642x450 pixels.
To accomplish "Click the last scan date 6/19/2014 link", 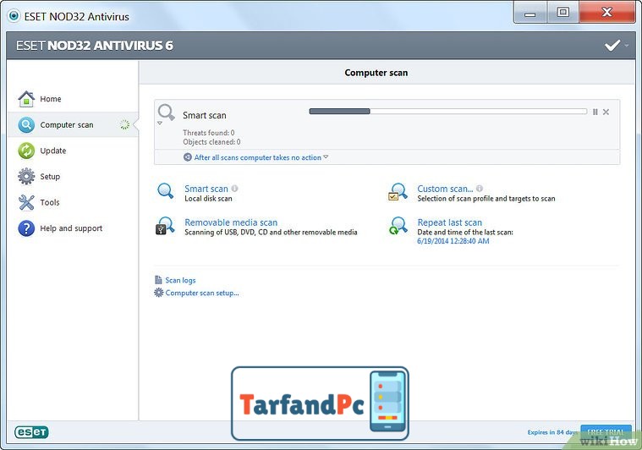I will coord(453,241).
